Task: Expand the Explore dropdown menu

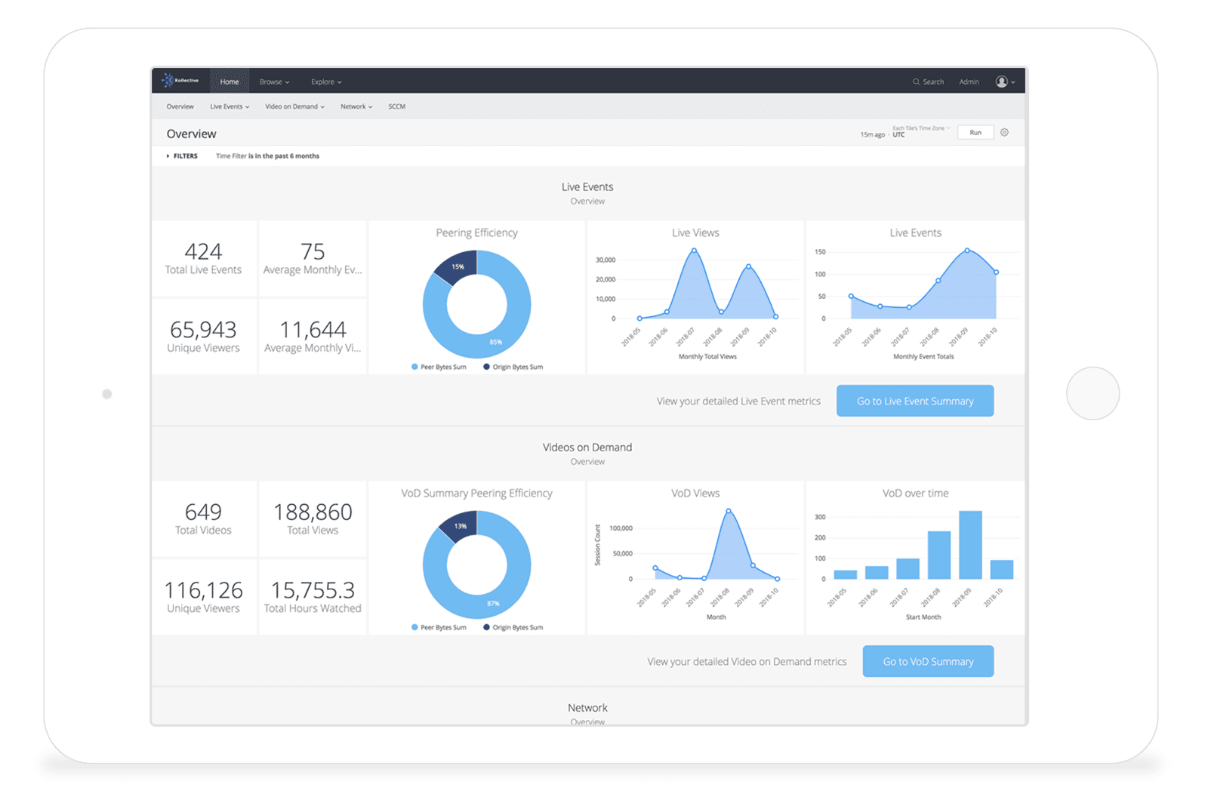Action: click(x=326, y=82)
